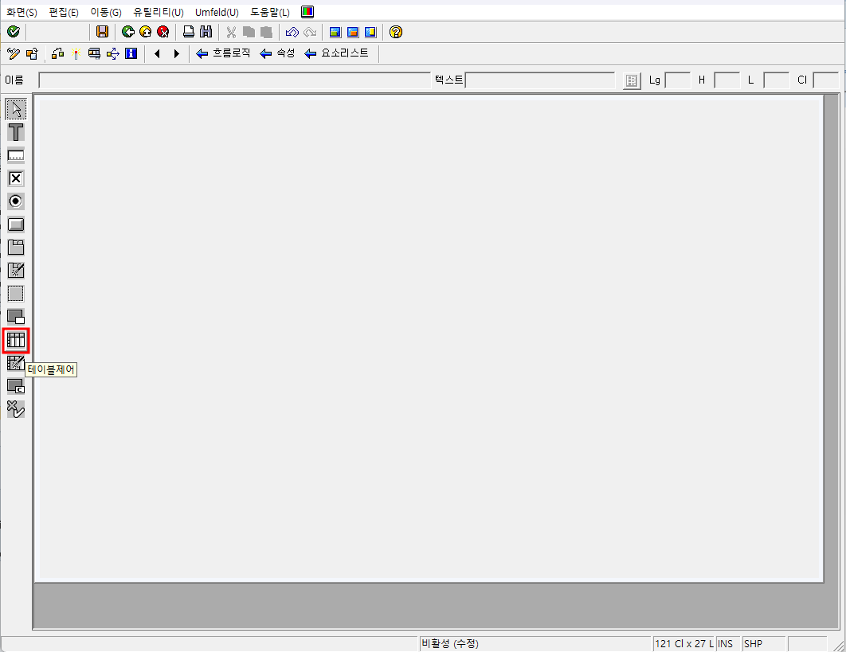Click the third layout window icon
This screenshot has width=846, height=652.
coord(370,32)
